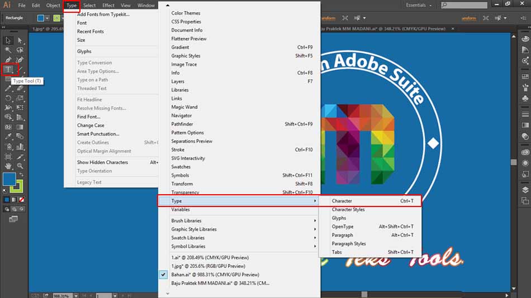Image resolution: width=531 pixels, height=298 pixels.
Task: Reset default fill and stroke
Action: (x=4, y=191)
